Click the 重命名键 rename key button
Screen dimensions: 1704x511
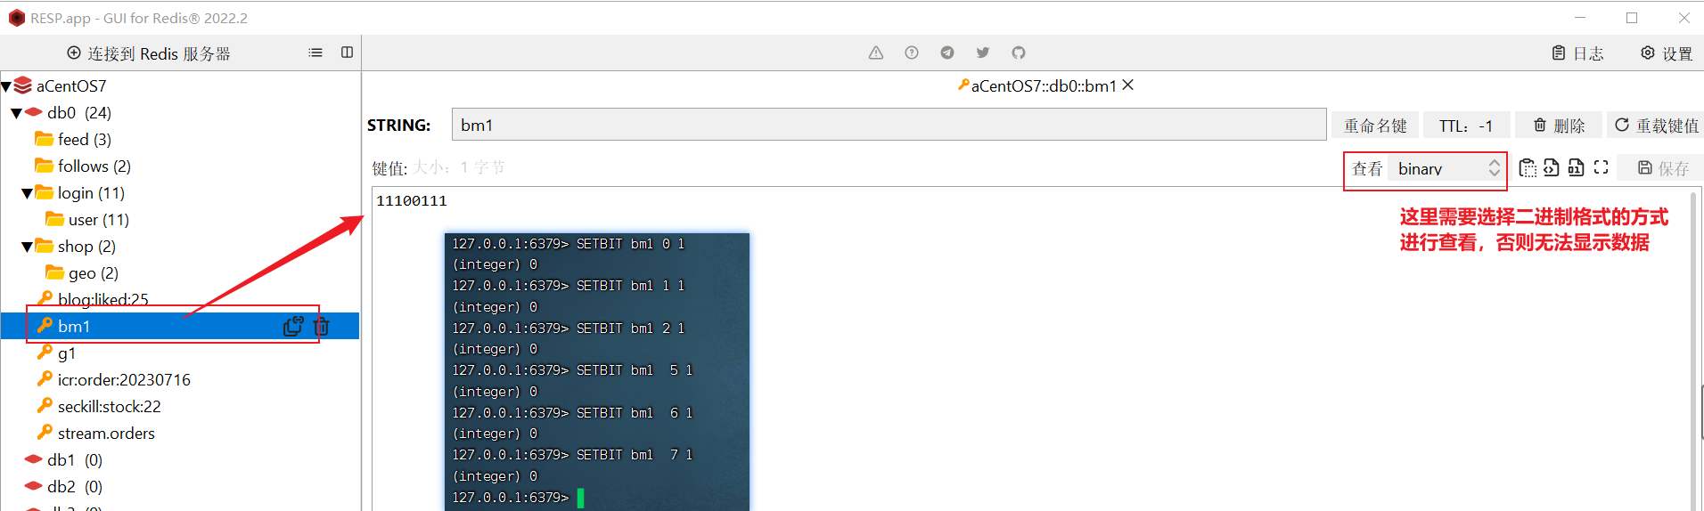tap(1375, 126)
